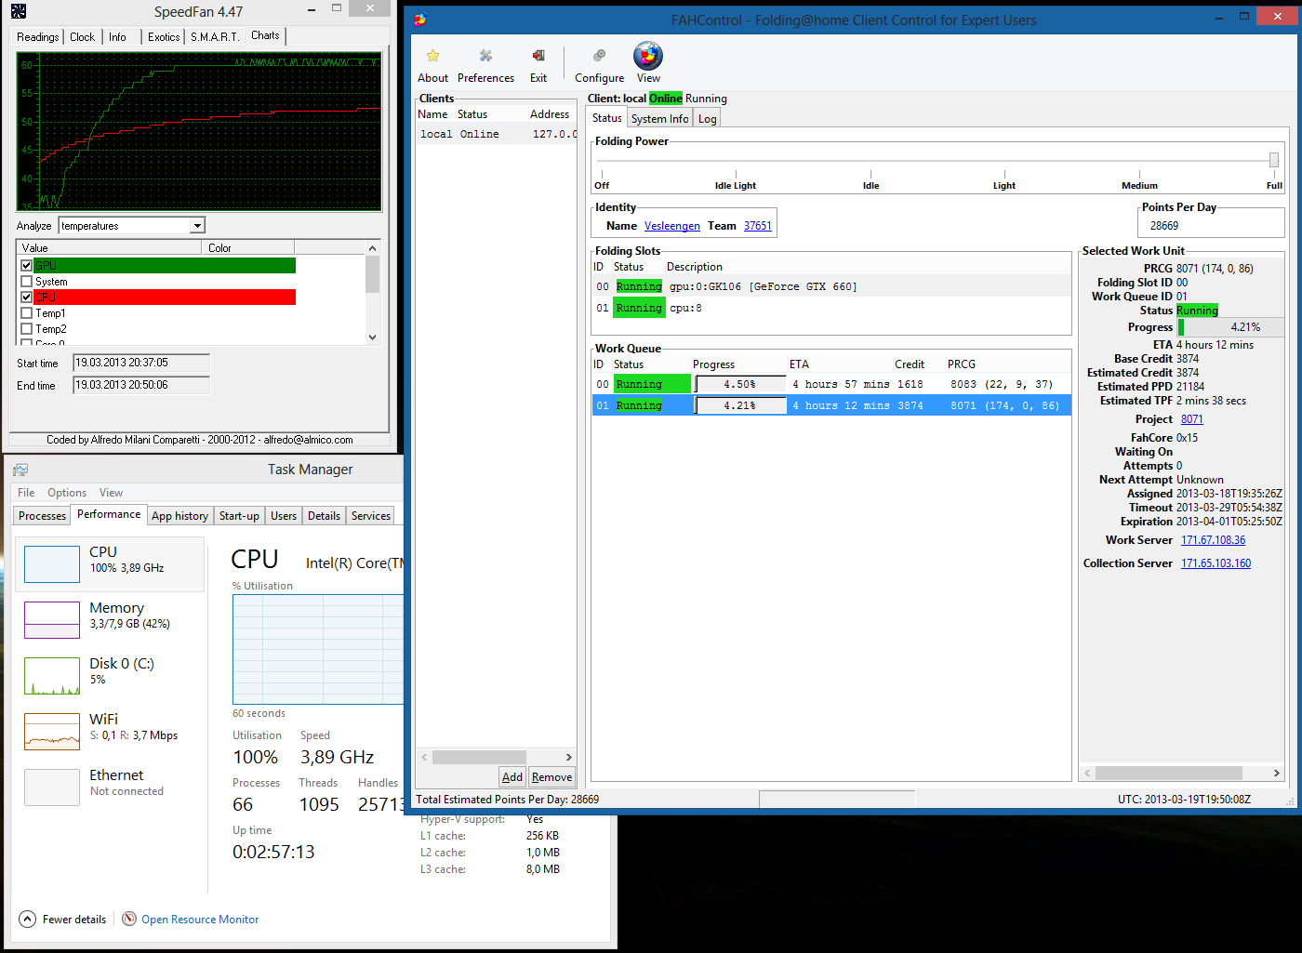Screen dimensions: 1302x953
Task: Switch to App history tab
Action: pyautogui.click(x=179, y=516)
